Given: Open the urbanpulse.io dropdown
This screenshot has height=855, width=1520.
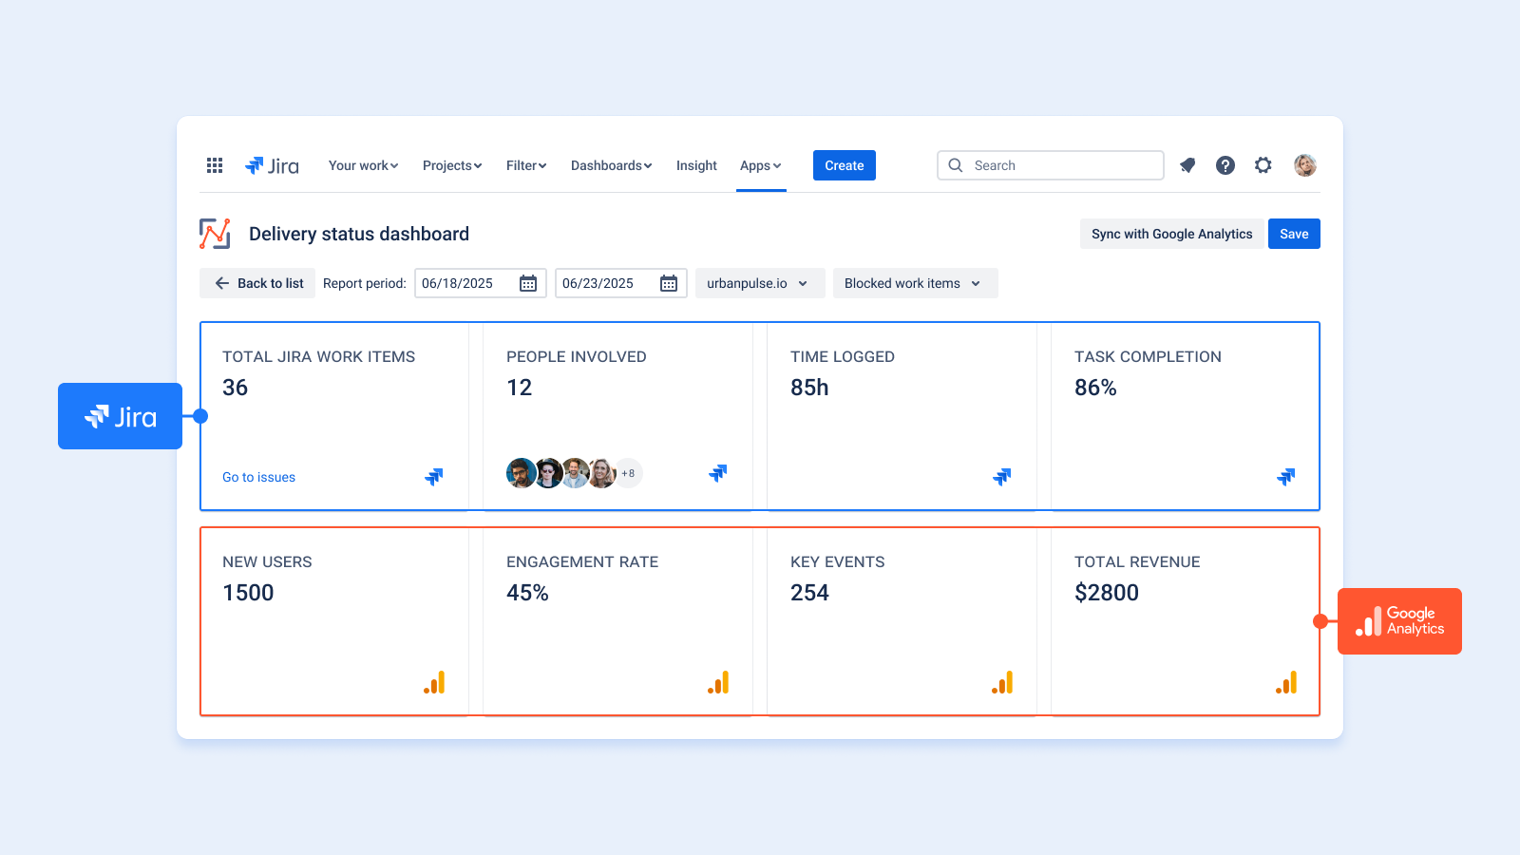Looking at the screenshot, I should click(x=760, y=283).
